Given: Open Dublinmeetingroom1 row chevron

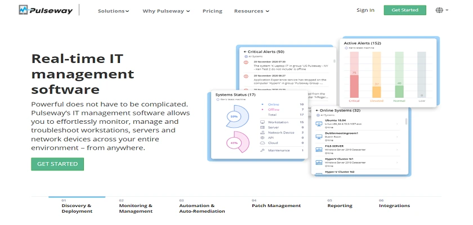Looking at the screenshot, I should coord(397,137).
